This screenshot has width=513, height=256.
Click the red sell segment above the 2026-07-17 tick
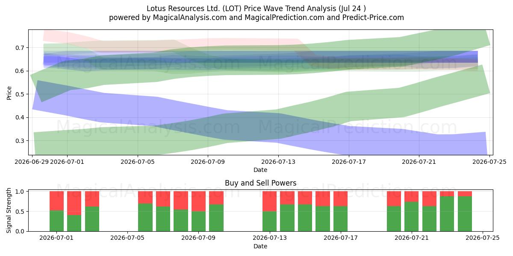pyautogui.click(x=341, y=199)
